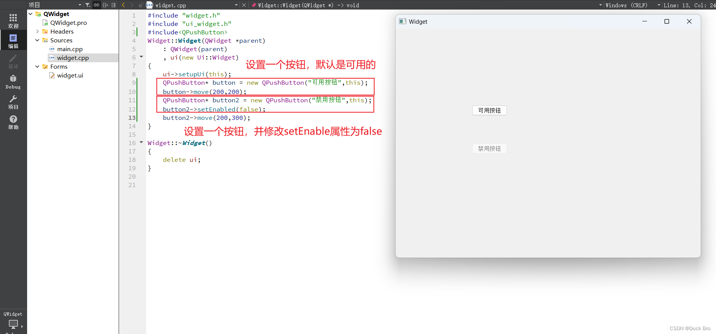Fold the destructor at line 16 arrow
The image size is (716, 334).
pos(141,142)
